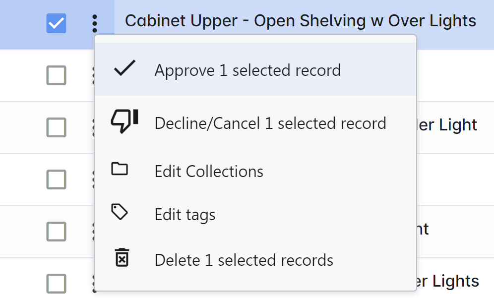Tick the checkbox in the third row
494x298 pixels.
tap(56, 127)
